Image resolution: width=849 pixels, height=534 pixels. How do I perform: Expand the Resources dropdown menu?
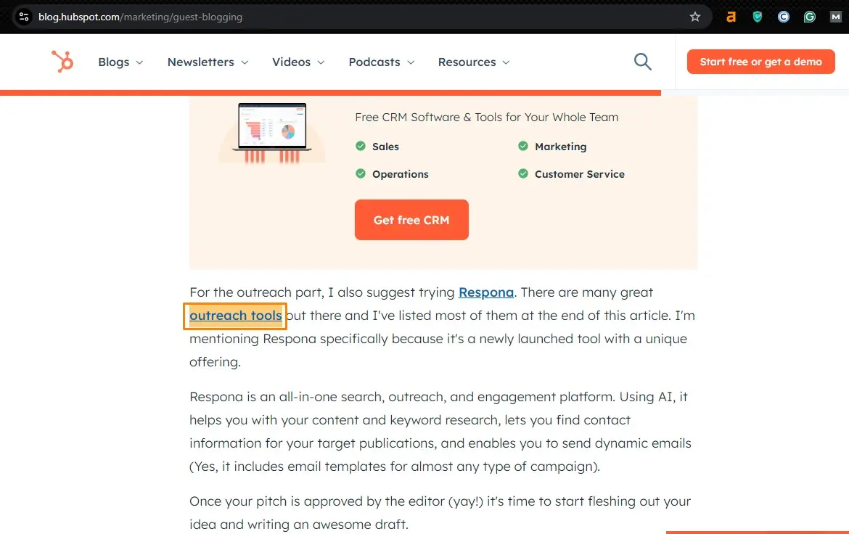[474, 62]
